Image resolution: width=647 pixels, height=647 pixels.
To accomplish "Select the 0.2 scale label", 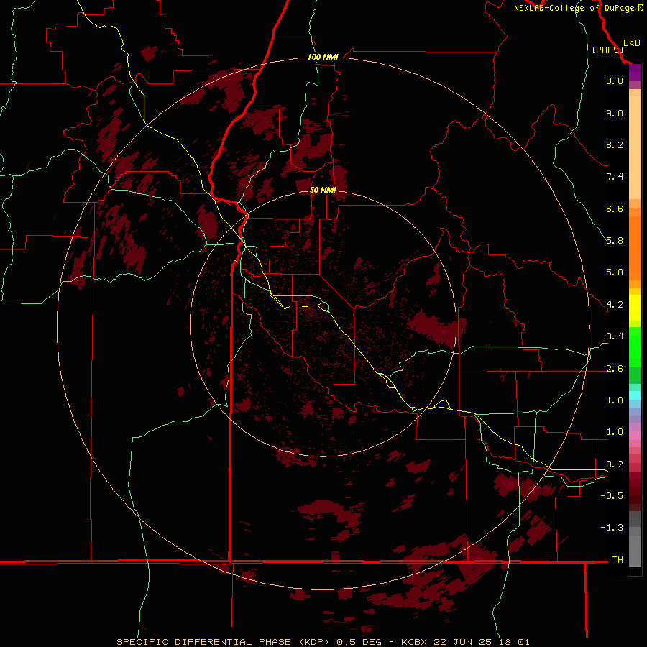I will [x=615, y=464].
